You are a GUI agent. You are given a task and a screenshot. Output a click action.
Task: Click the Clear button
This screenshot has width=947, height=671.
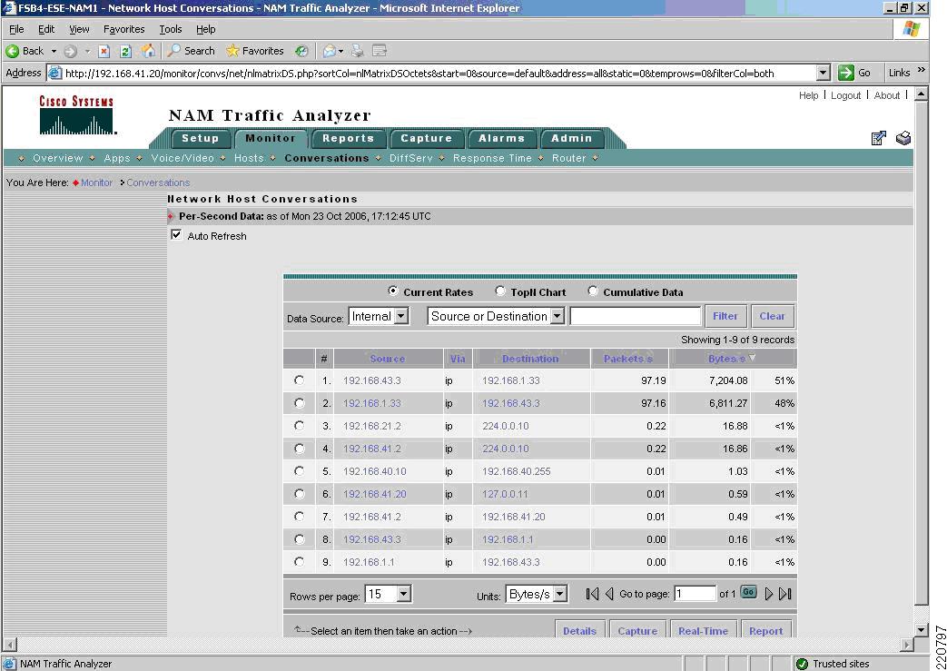pos(772,316)
